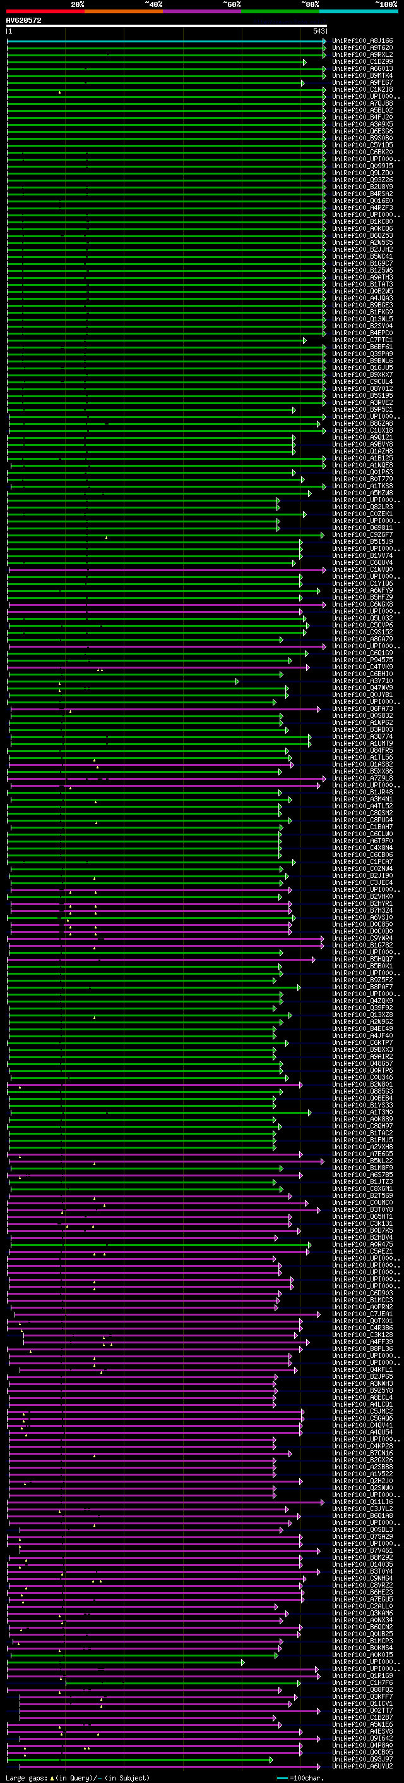
Task: Select the UniRef100_C6BK20 entry
Action: point(362,152)
